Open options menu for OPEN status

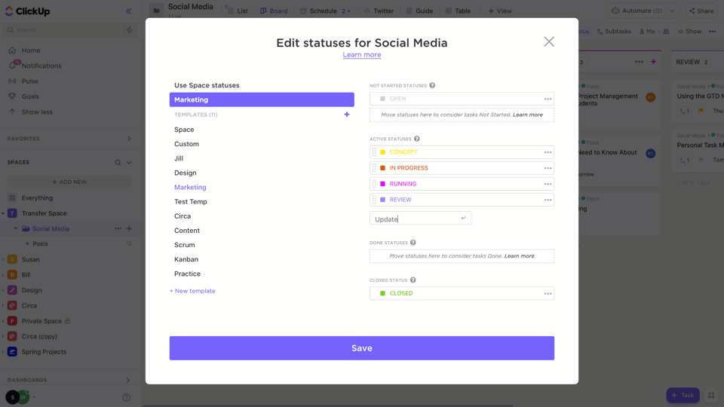click(548, 99)
